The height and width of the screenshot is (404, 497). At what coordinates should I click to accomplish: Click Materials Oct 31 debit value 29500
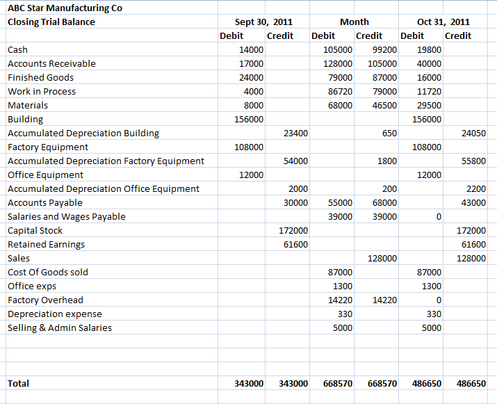[427, 105]
